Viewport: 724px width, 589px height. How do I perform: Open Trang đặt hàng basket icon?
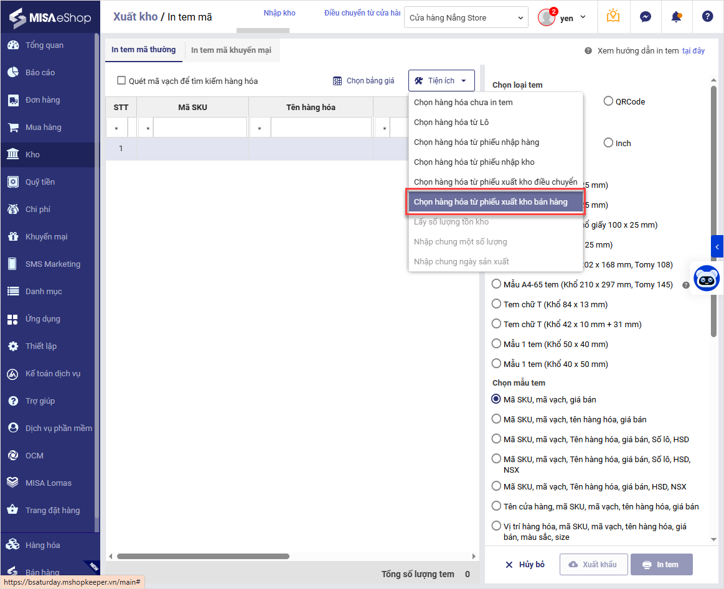pos(13,510)
